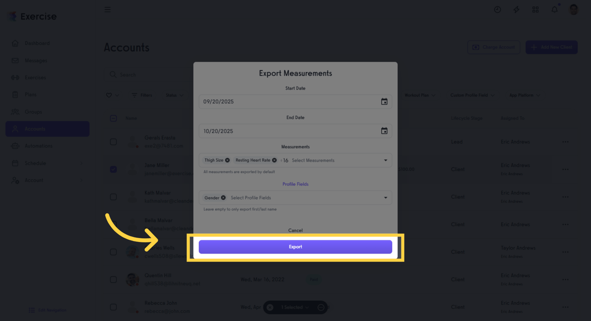Click the Export button
591x321 pixels.
click(295, 247)
